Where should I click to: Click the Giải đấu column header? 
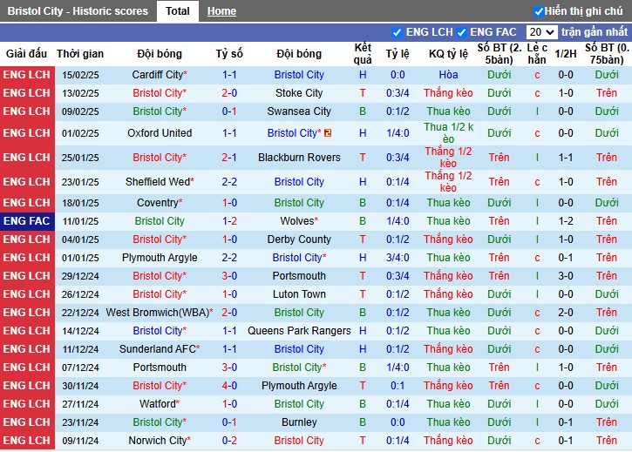[x=27, y=54]
